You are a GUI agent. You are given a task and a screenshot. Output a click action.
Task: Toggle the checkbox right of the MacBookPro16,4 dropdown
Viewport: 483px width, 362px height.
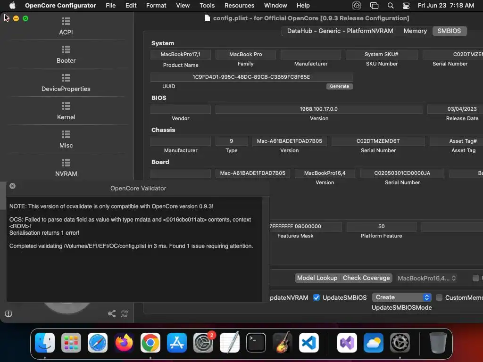coord(476,278)
